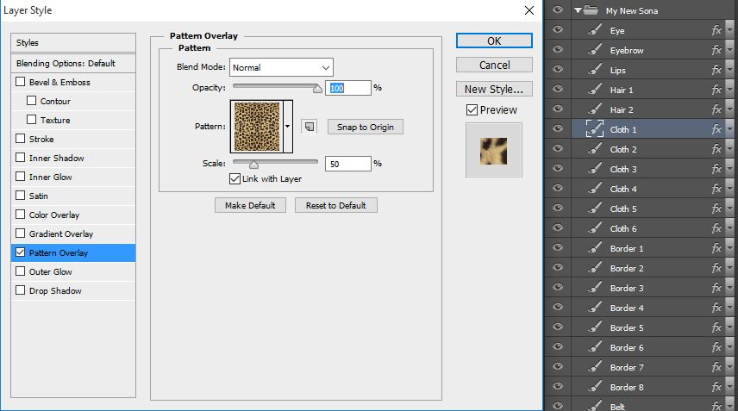The width and height of the screenshot is (738, 411).
Task: Enable the Drop Shadow checkbox
Action: coord(21,290)
